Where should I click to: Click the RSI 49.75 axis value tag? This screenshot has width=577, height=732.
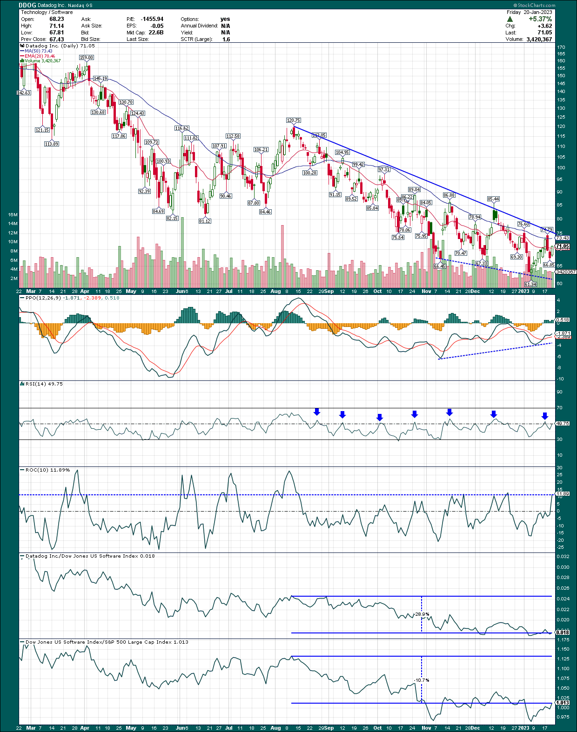click(563, 424)
